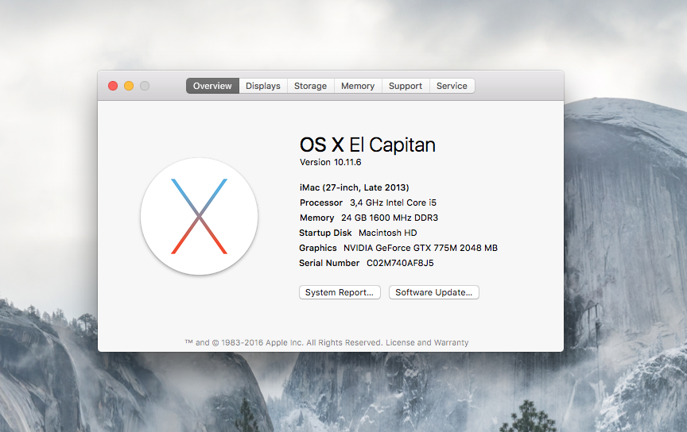Image resolution: width=687 pixels, height=432 pixels.
Task: Click the NVIDIA GeForce GTX 775M graphics value
Action: click(x=420, y=249)
